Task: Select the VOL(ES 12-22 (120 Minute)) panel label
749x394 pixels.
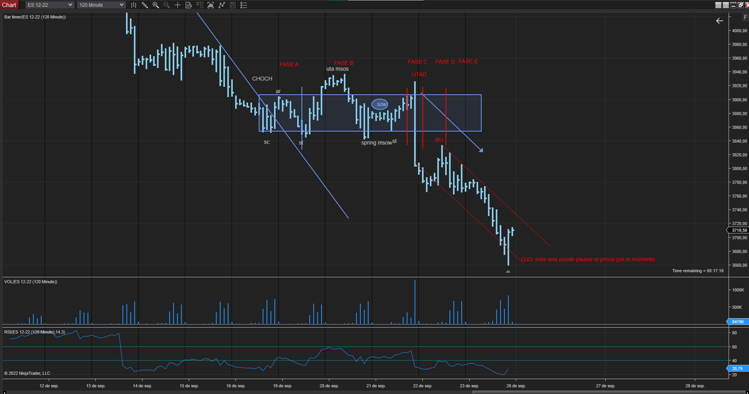Action: click(x=31, y=282)
